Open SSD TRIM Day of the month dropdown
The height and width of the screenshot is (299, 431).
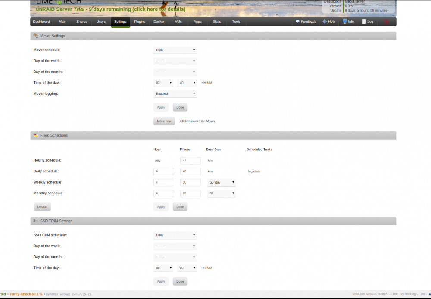(x=175, y=257)
